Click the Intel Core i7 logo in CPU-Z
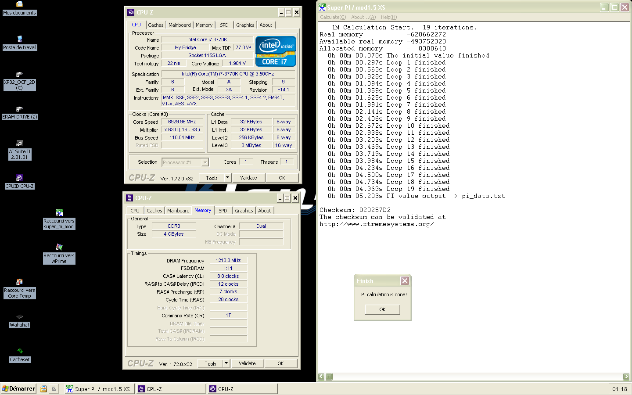632x395 pixels. point(276,51)
